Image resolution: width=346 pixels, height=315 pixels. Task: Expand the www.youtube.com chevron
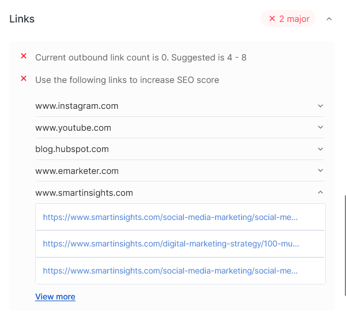coord(321,127)
